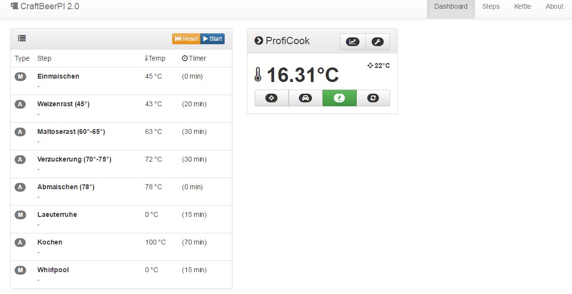Viewport: 572px width, 294px height.
Task: Click the 22°C target temperature indicator
Action: coord(378,65)
